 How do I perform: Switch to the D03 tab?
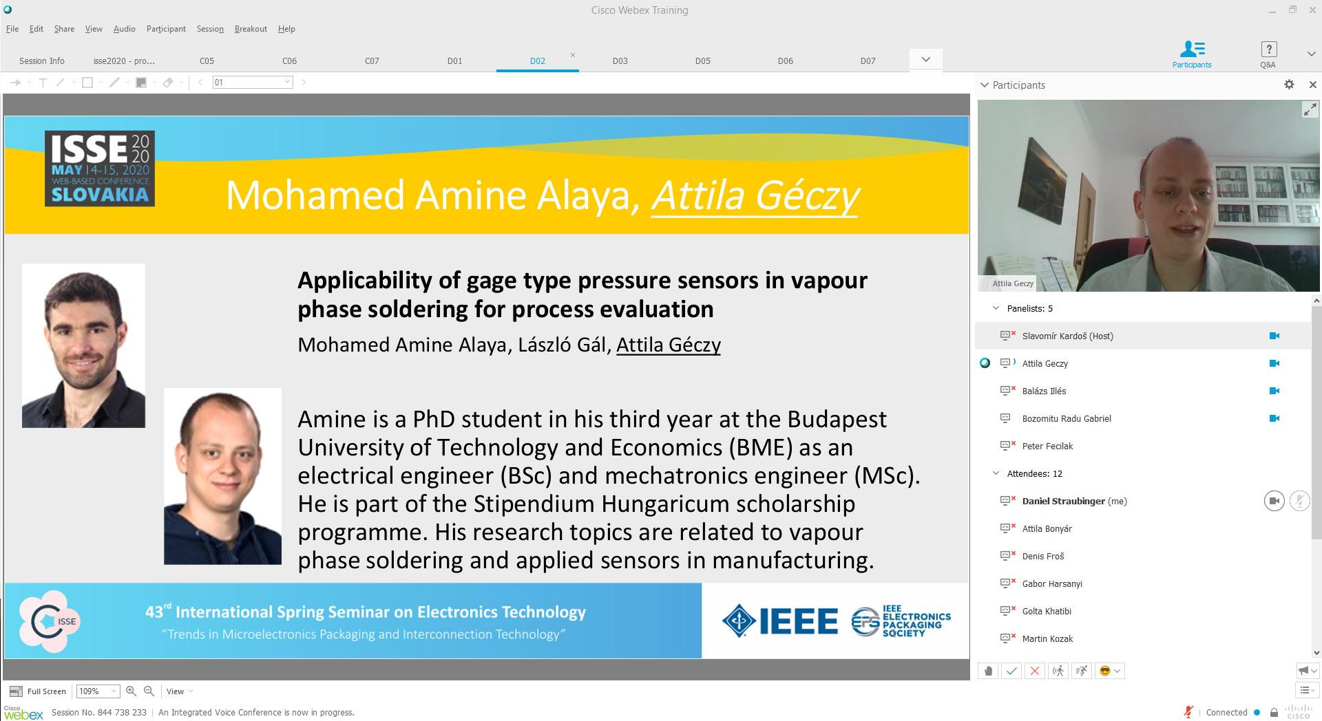click(620, 61)
